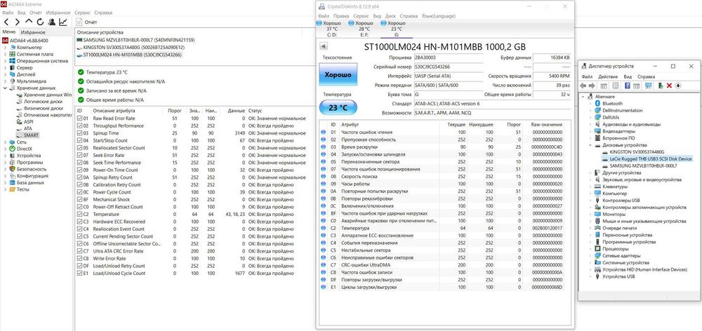Click the 23 °C temperature button

338,108
